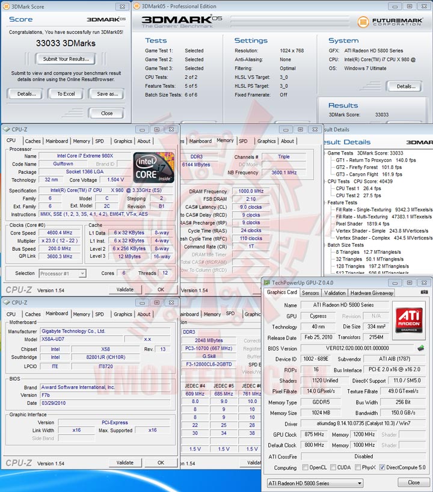Click the Submit Your Results button
Image resolution: width=433 pixels, height=492 pixels.
[66, 59]
